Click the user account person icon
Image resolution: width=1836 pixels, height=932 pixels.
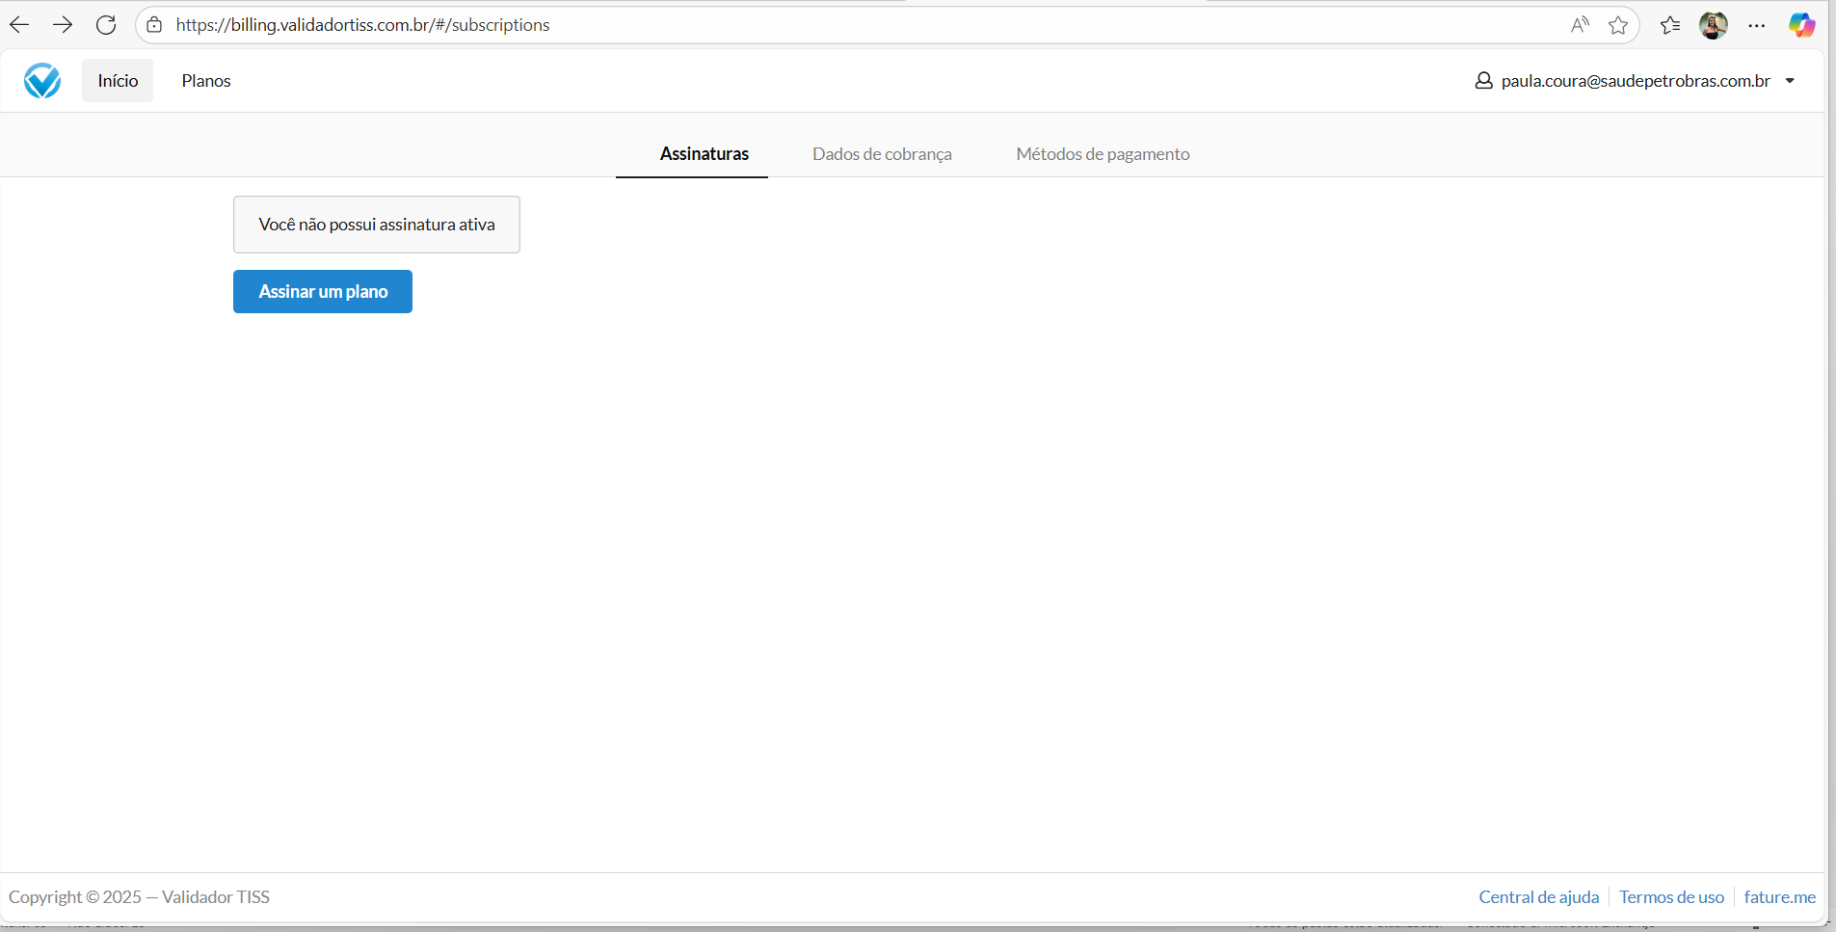pyautogui.click(x=1483, y=81)
